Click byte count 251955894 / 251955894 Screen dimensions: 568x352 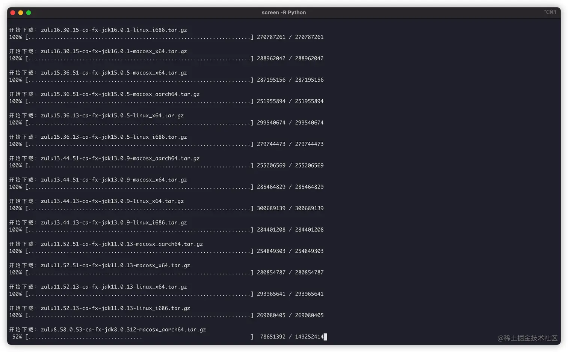pyautogui.click(x=290, y=101)
